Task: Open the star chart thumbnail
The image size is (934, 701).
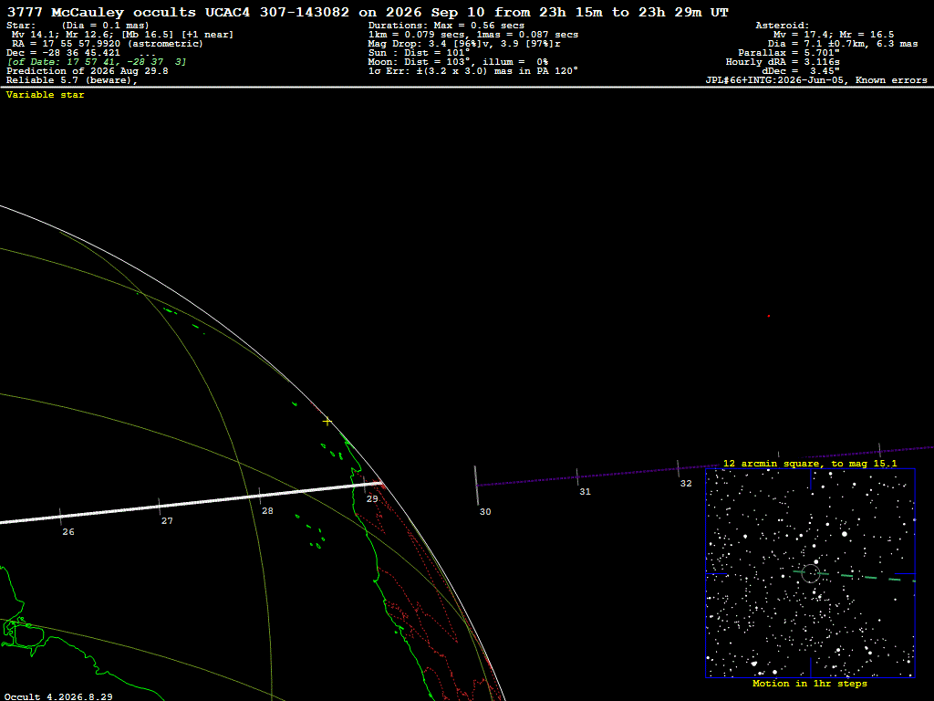Action: point(810,573)
